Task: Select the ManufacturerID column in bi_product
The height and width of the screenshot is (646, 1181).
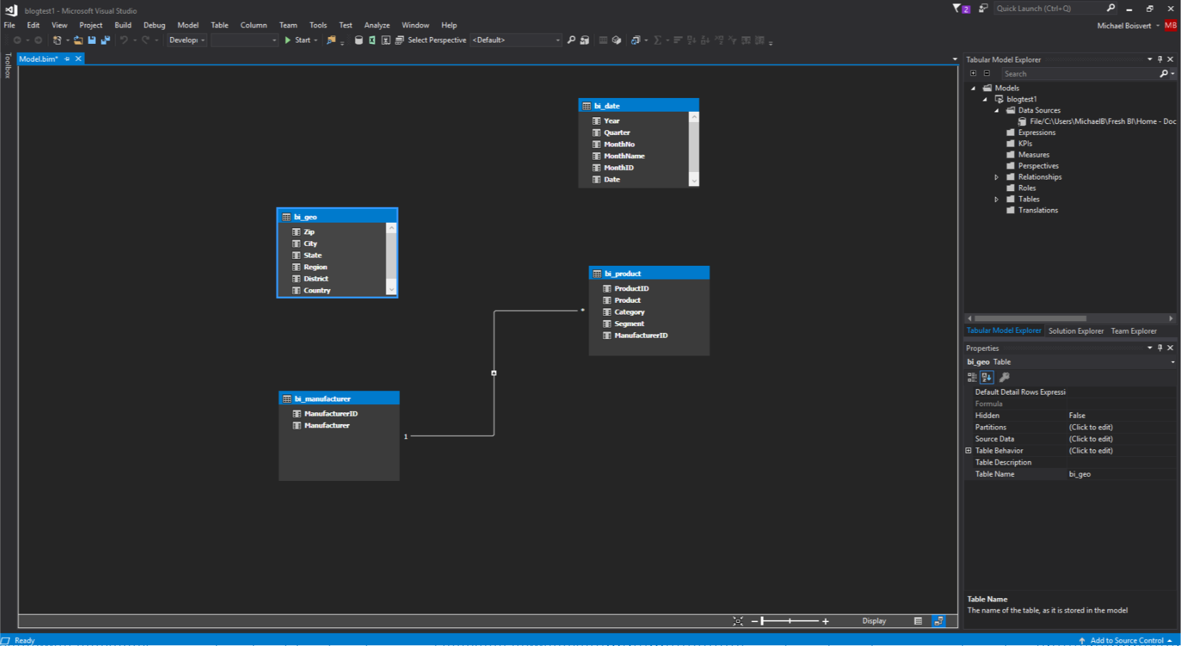Action: pyautogui.click(x=641, y=336)
